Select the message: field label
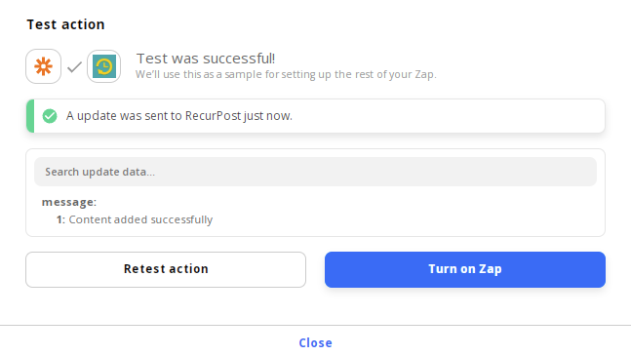 tap(69, 202)
